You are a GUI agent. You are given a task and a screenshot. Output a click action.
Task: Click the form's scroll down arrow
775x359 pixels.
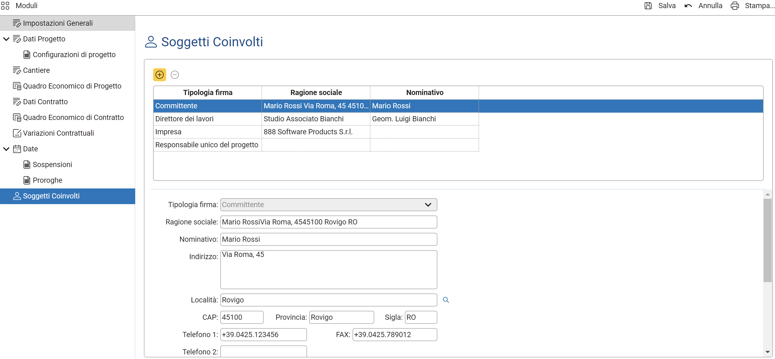click(767, 351)
